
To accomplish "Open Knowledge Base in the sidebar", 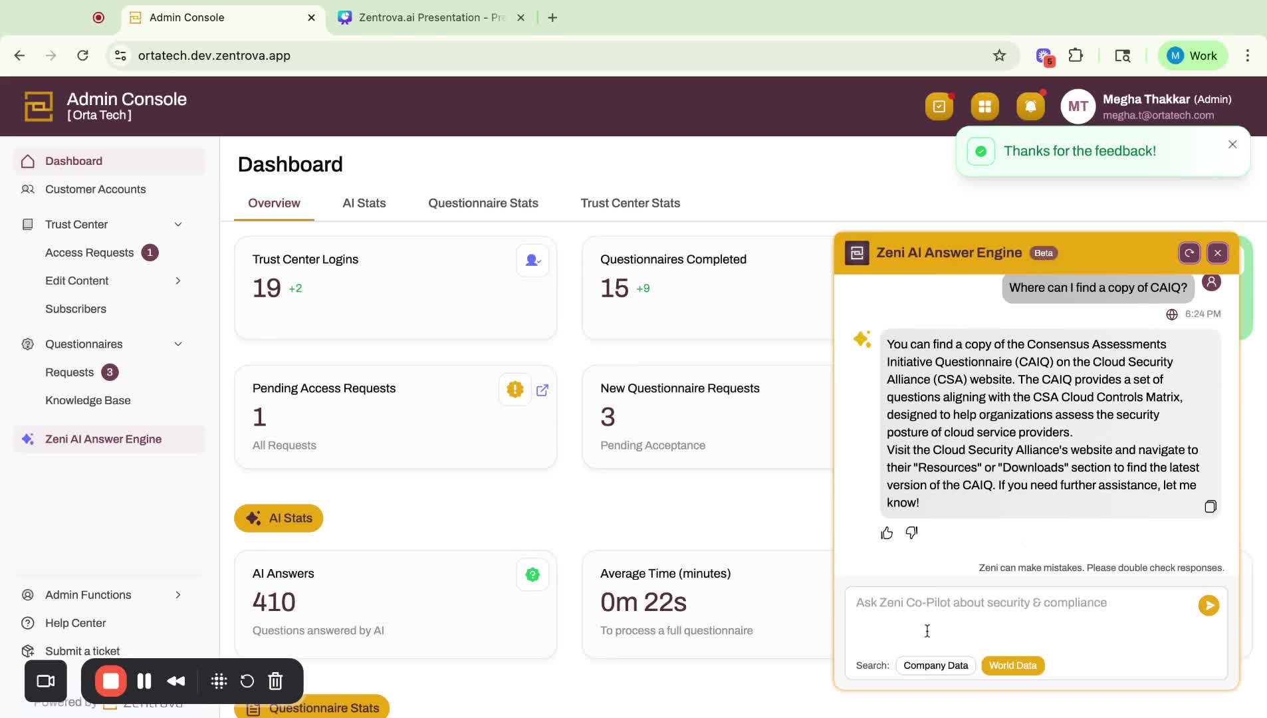I will tap(88, 401).
